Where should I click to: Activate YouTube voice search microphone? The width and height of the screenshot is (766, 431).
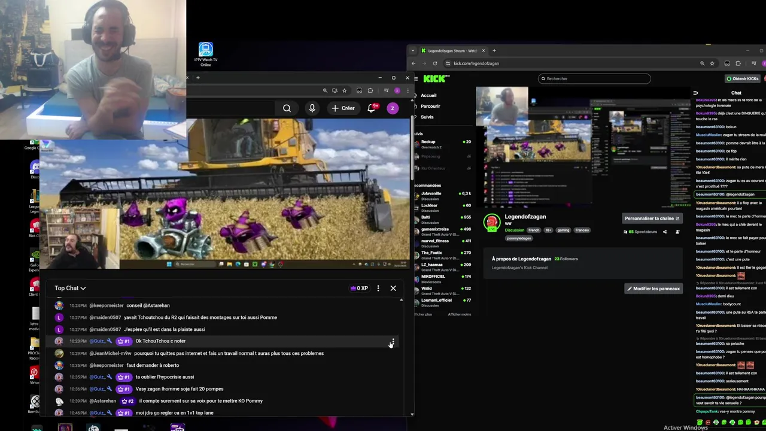(x=312, y=108)
